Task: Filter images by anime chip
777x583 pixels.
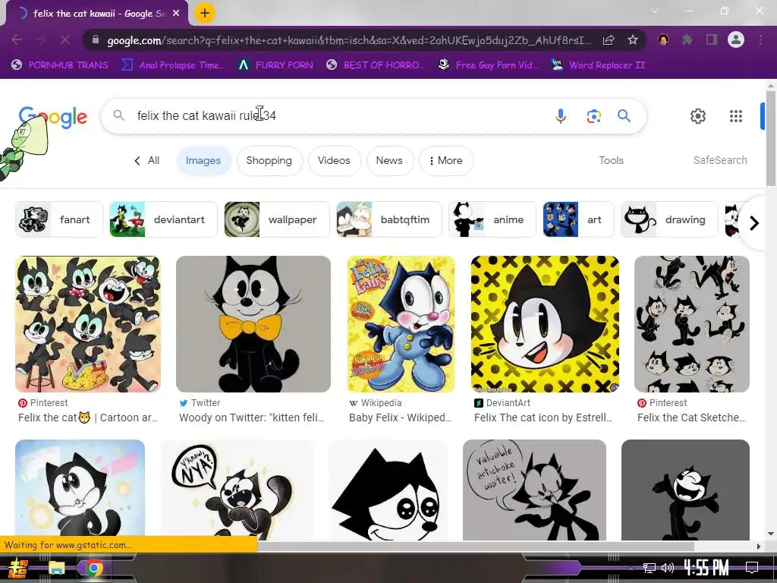Action: 492,219
